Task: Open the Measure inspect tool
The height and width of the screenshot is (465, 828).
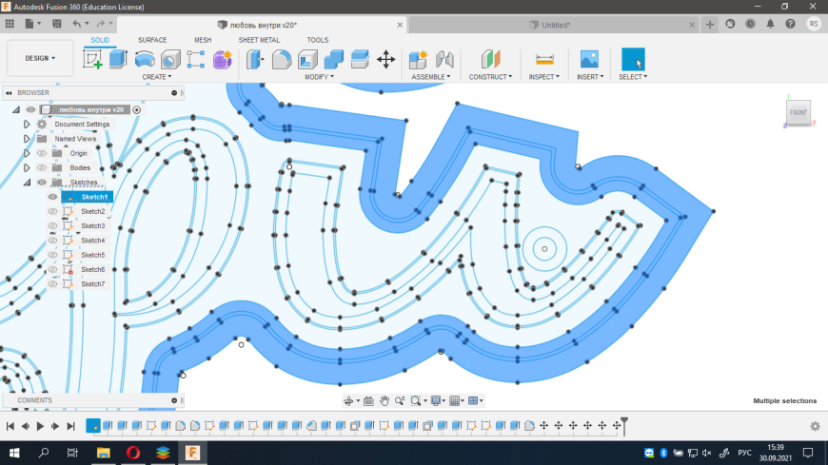Action: 543,60
